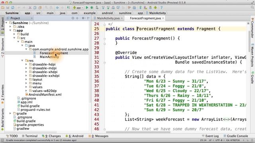Screen dimensions: 255x143
Task: Collapse the app module folder
Action: pos(10,30)
